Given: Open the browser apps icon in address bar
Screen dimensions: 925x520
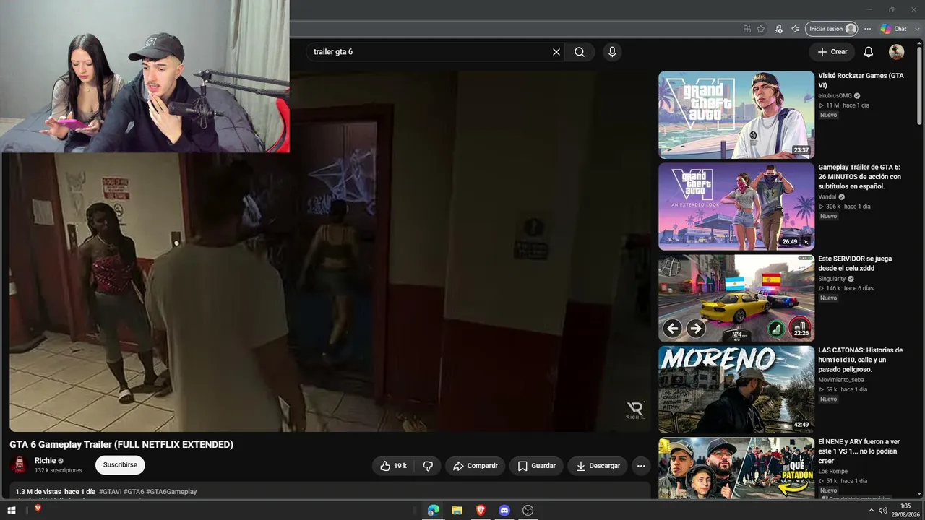Looking at the screenshot, I should [x=747, y=29].
